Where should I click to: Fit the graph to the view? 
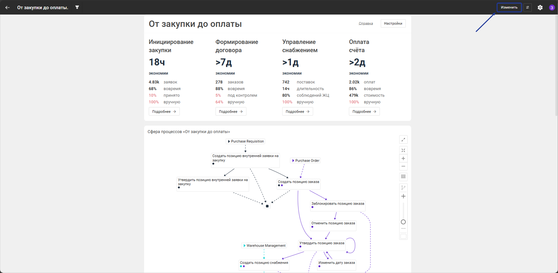(403, 150)
